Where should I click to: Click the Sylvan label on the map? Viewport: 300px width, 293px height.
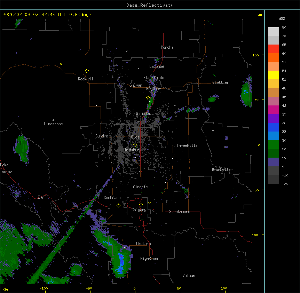click(136, 85)
